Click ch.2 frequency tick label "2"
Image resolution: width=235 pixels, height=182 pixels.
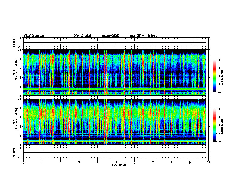(x=21, y=136)
